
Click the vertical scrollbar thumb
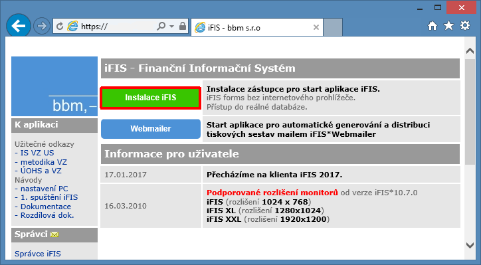coord(470,112)
